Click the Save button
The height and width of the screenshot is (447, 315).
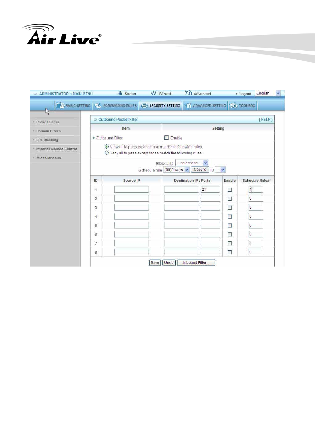[155, 263]
